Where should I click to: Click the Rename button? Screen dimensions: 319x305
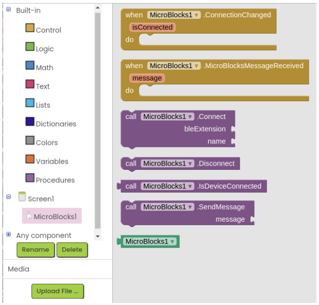36,250
